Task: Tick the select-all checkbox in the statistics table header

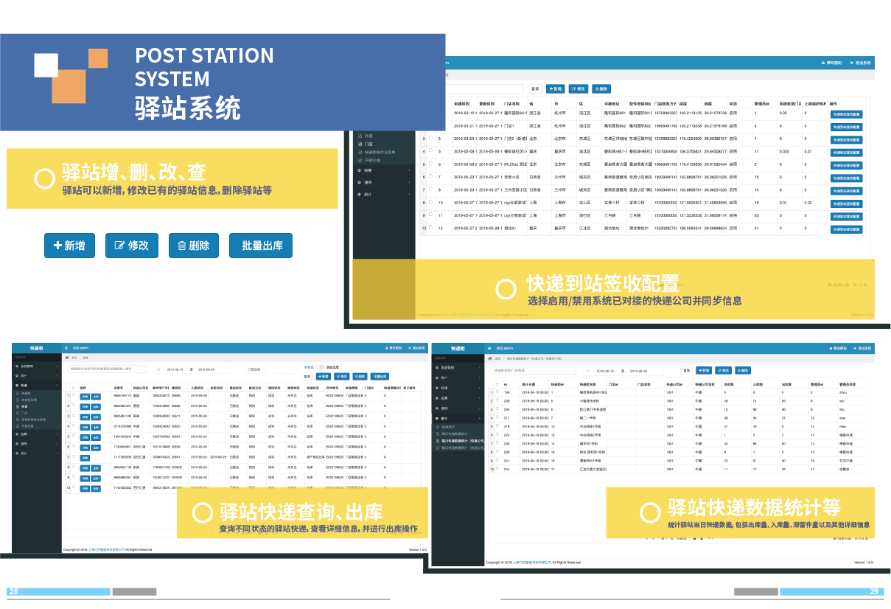Action: point(497,384)
